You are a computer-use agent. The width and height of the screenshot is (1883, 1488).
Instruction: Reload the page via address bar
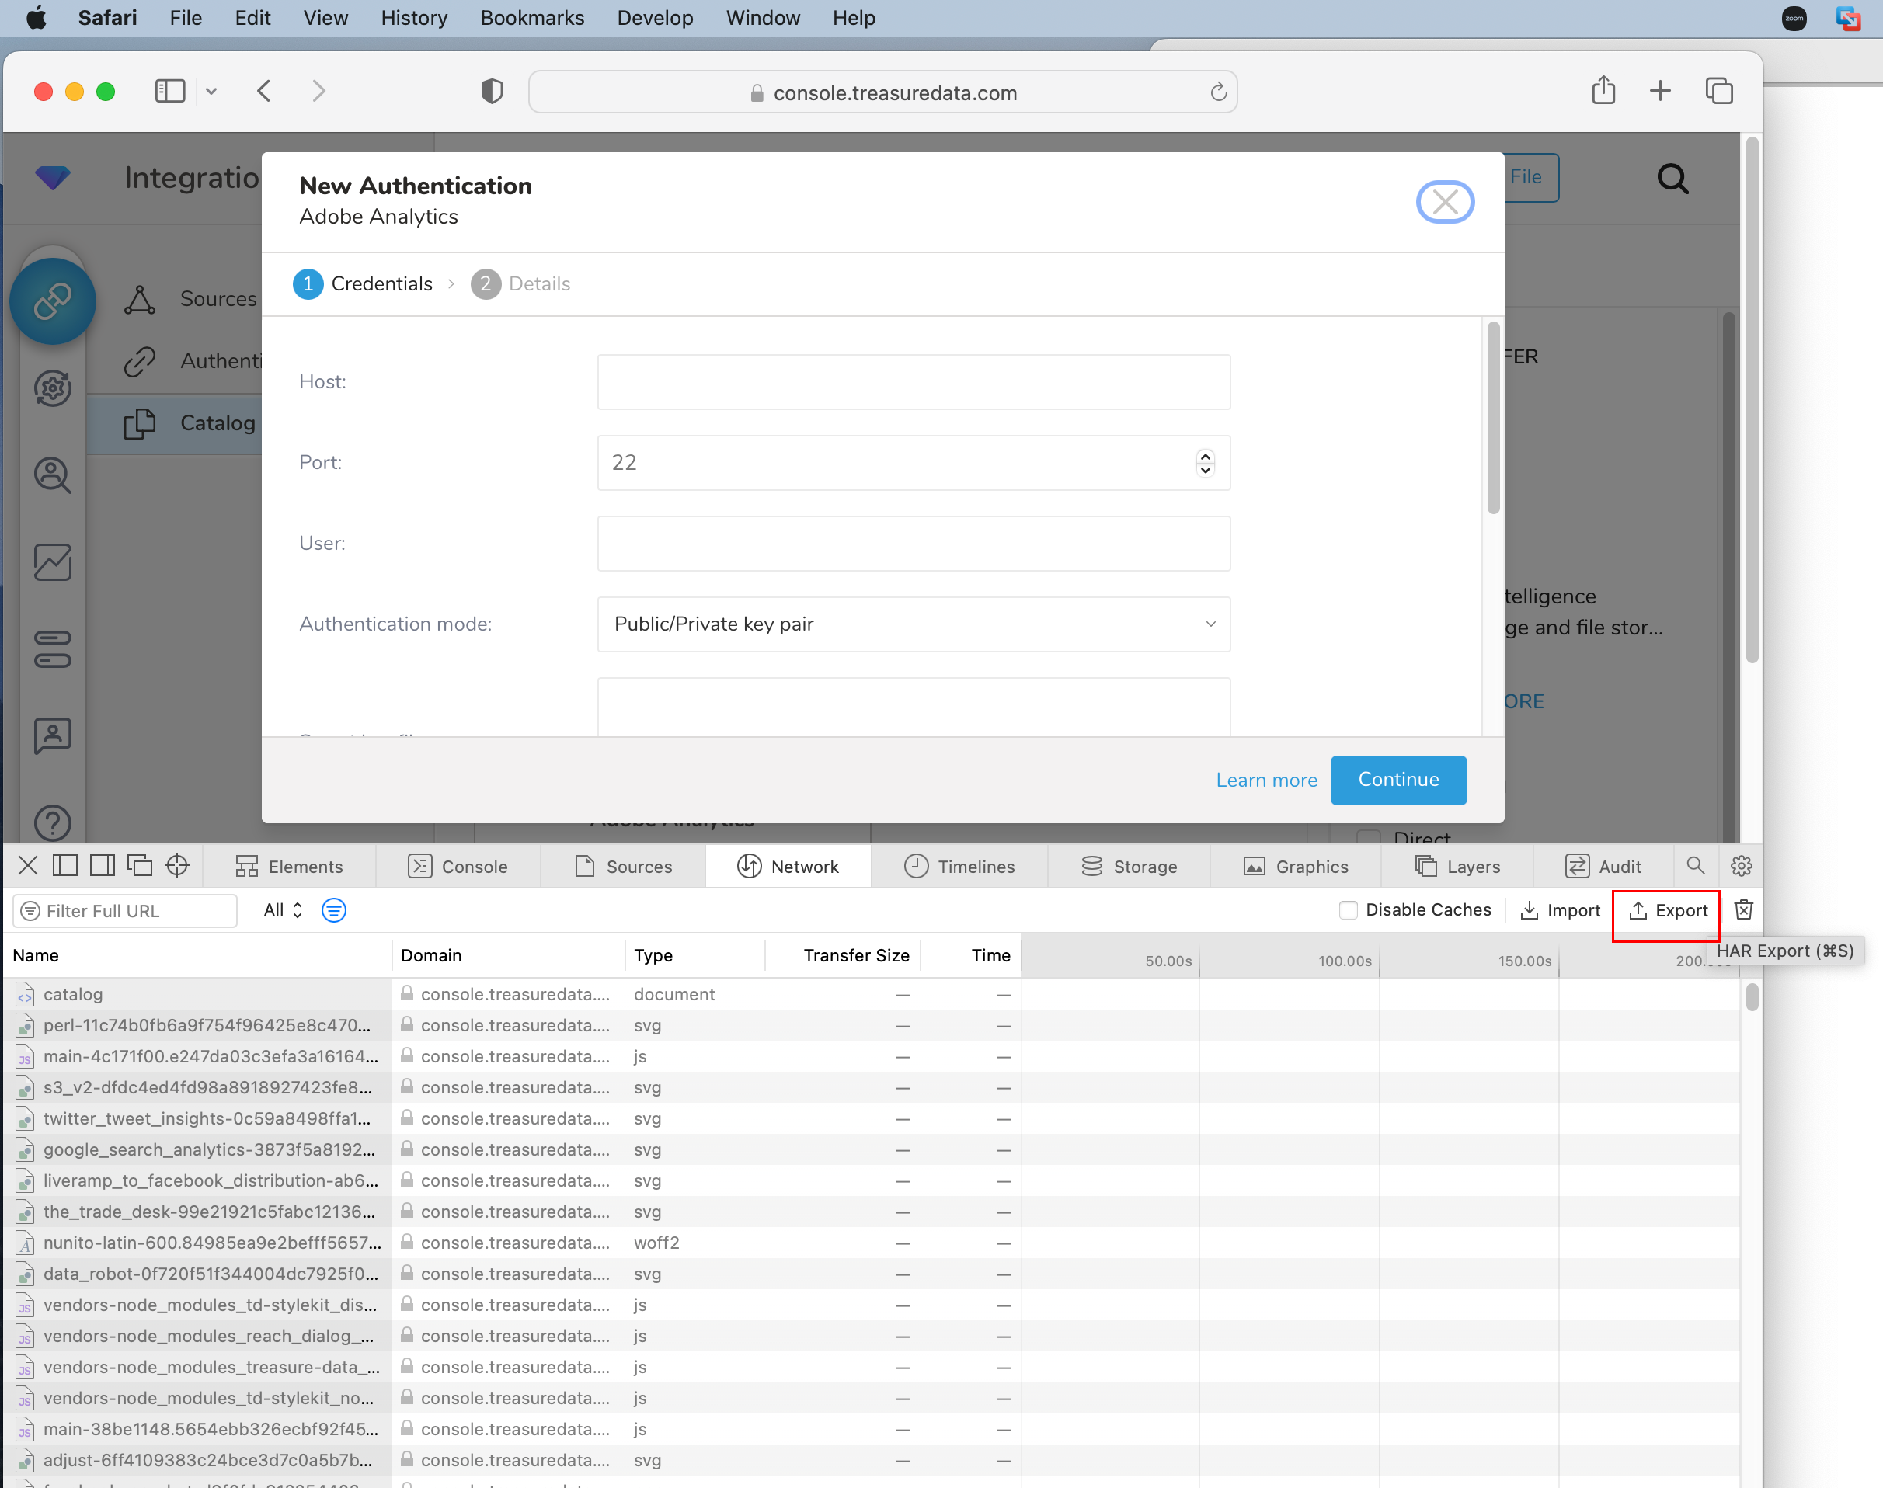click(x=1218, y=92)
